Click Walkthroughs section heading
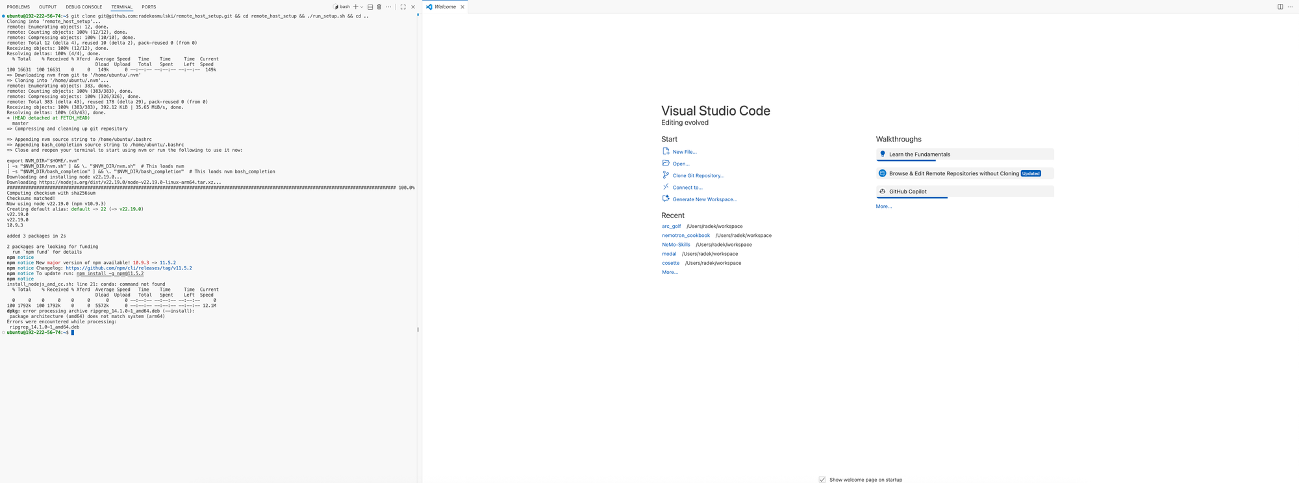The image size is (1299, 483). click(x=898, y=140)
